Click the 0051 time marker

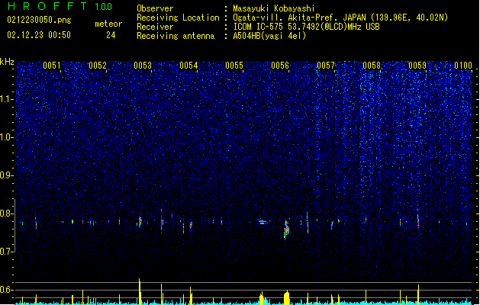pyautogui.click(x=52, y=66)
